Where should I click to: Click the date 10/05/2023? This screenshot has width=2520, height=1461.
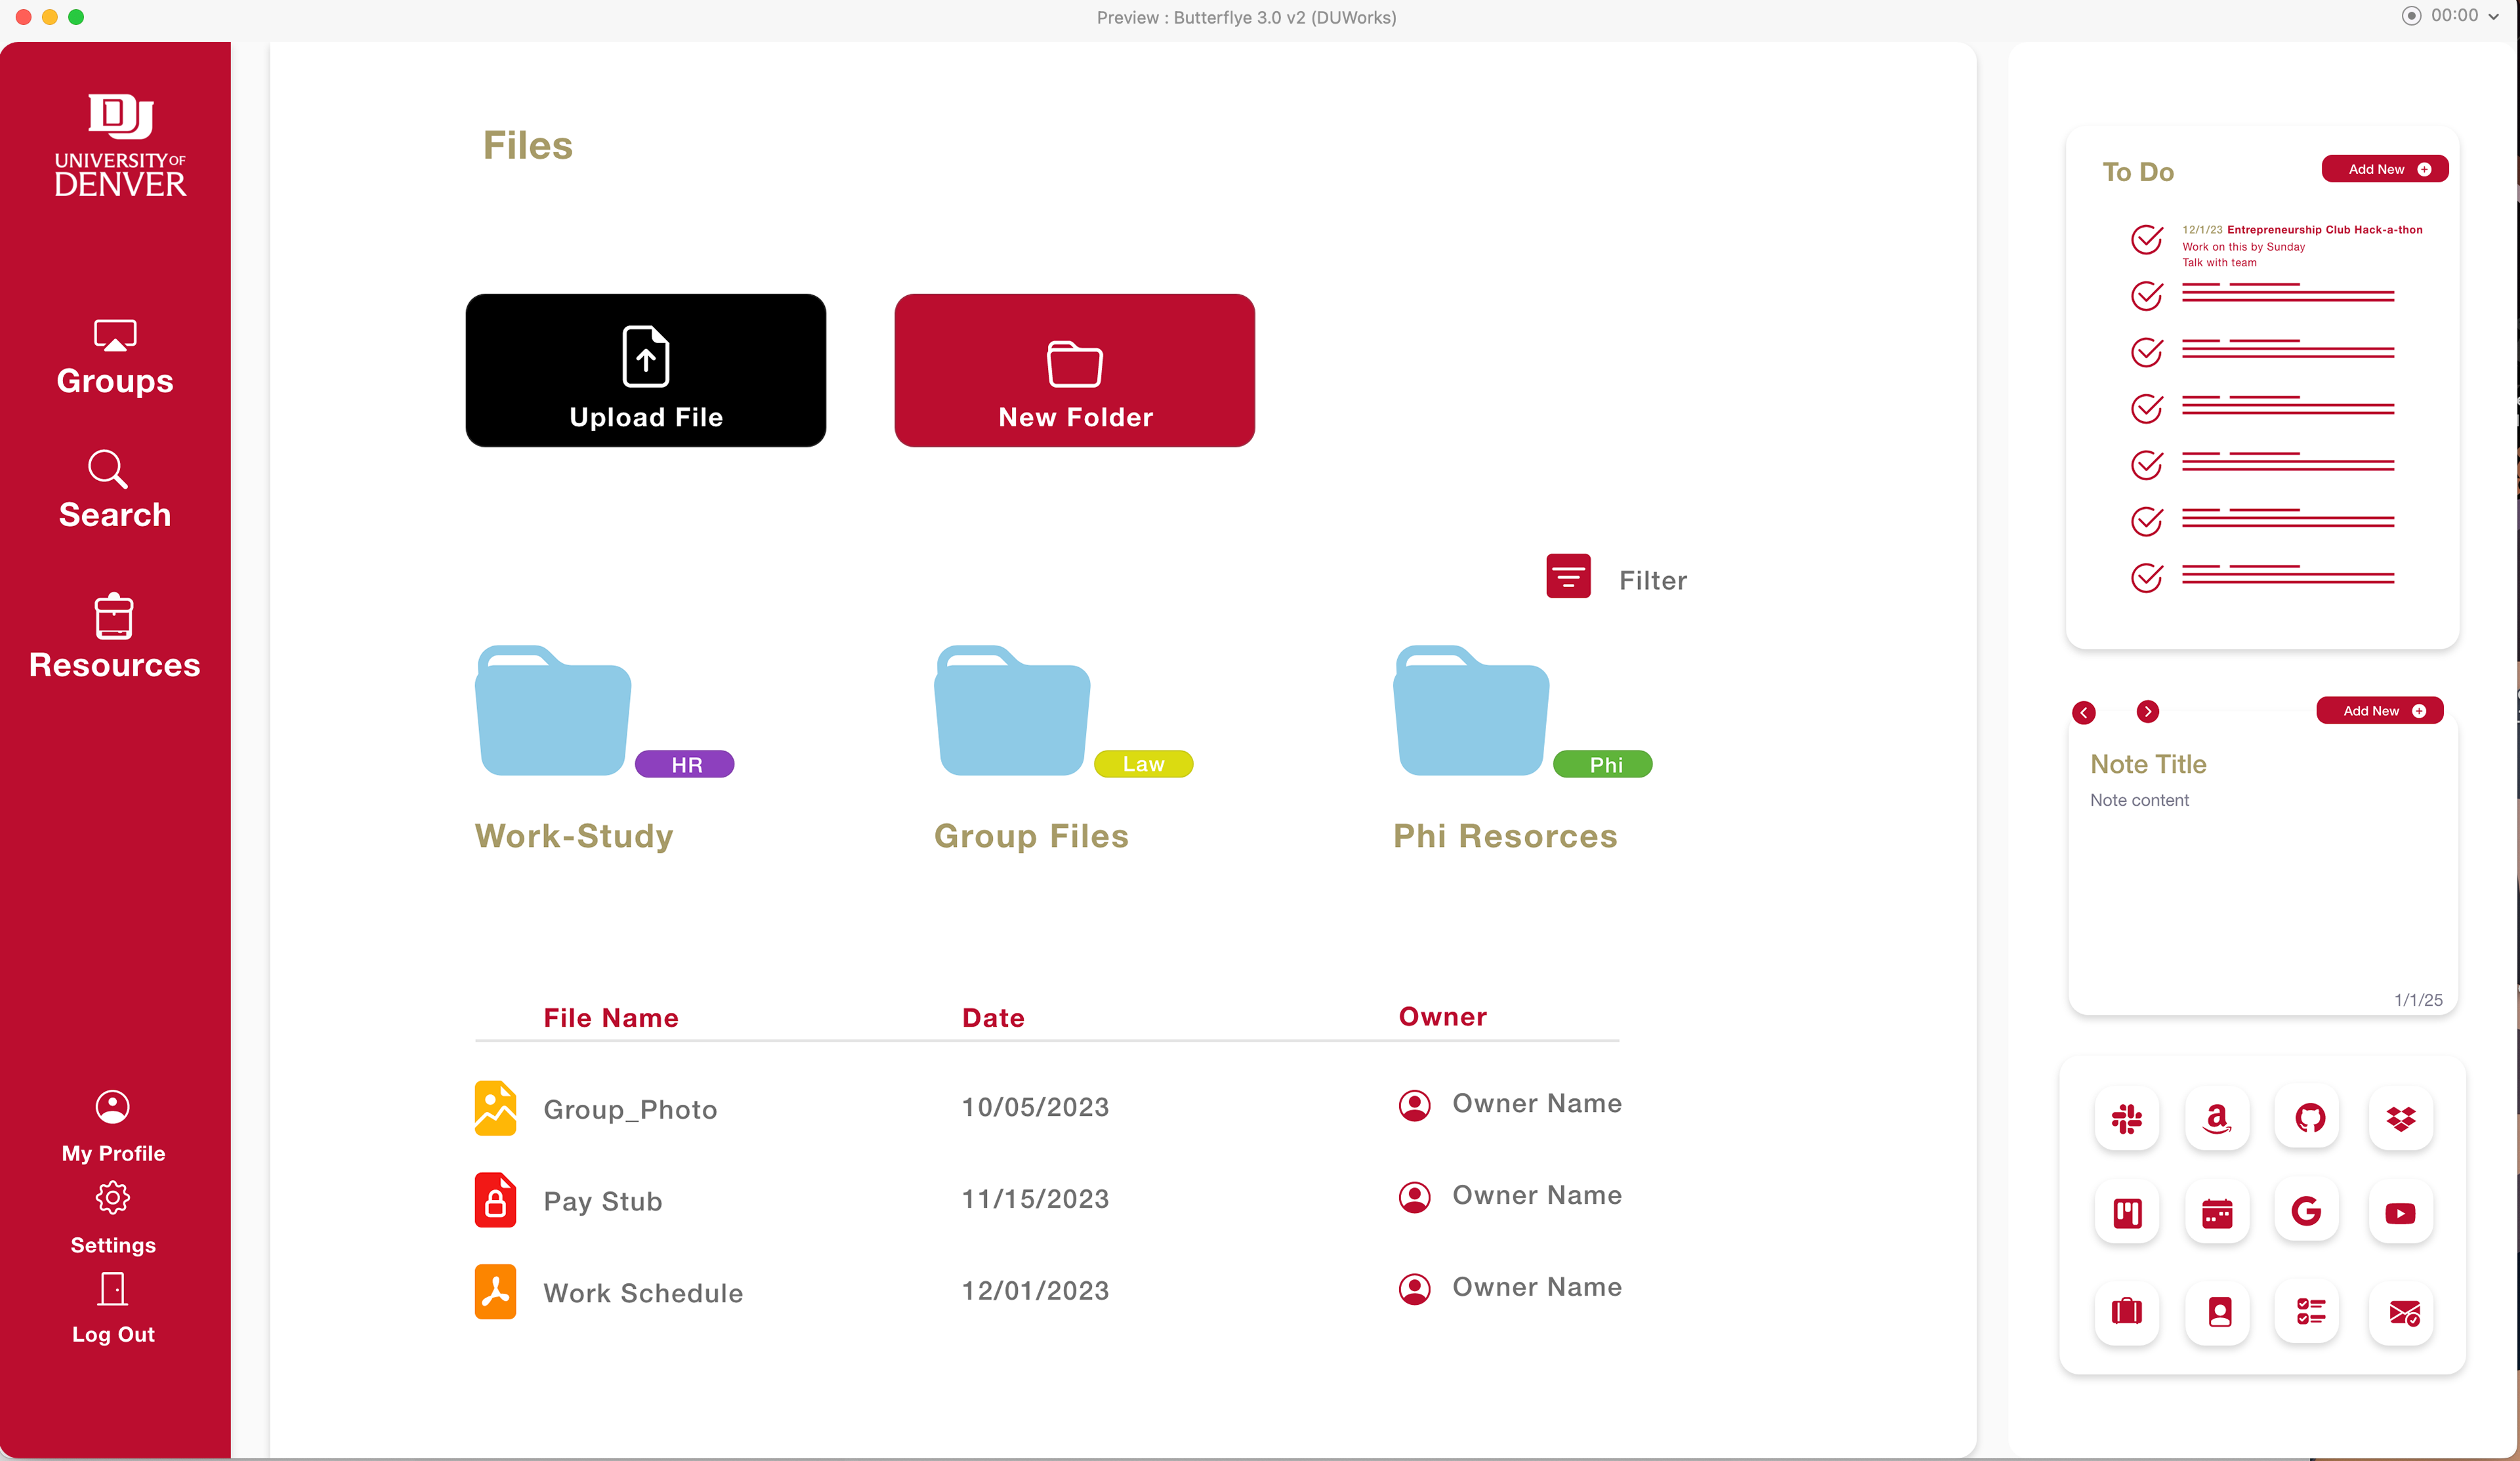pyautogui.click(x=1035, y=1107)
